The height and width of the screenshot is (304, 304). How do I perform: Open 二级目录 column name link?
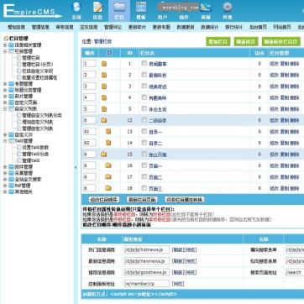tap(158, 121)
